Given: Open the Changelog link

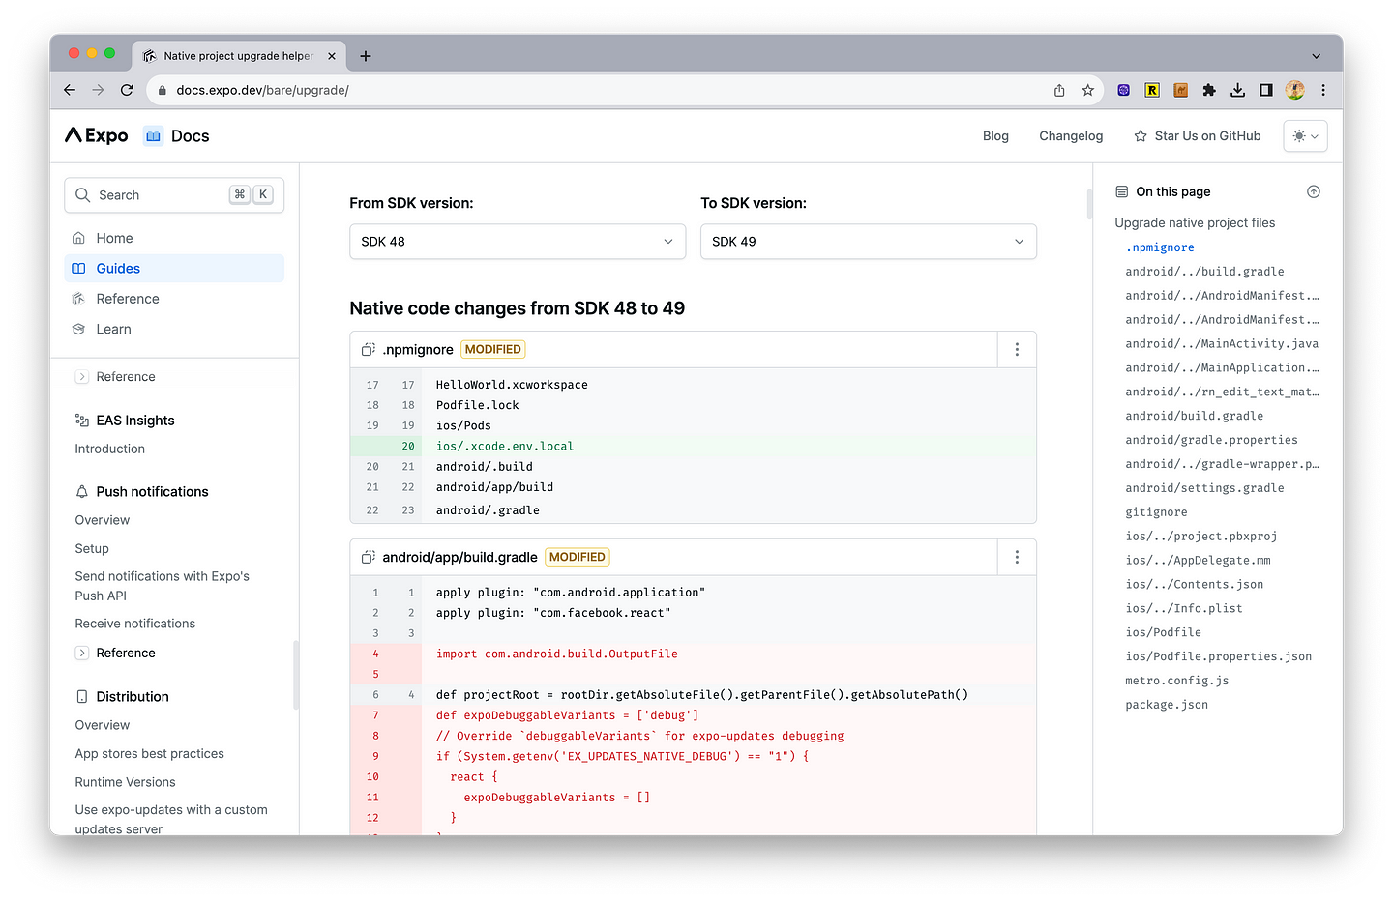Looking at the screenshot, I should tap(1071, 135).
